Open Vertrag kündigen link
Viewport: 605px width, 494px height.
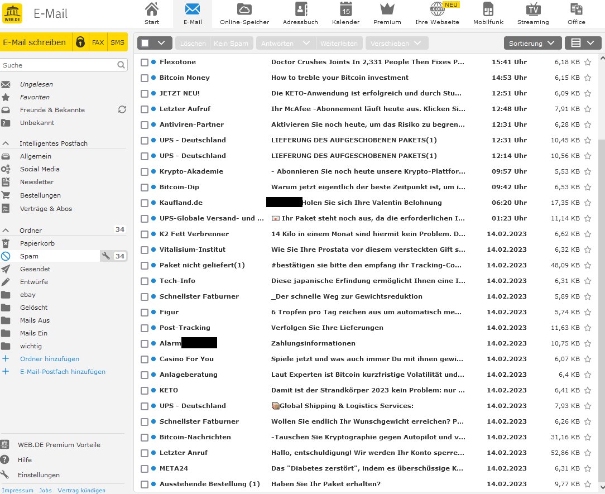click(81, 490)
